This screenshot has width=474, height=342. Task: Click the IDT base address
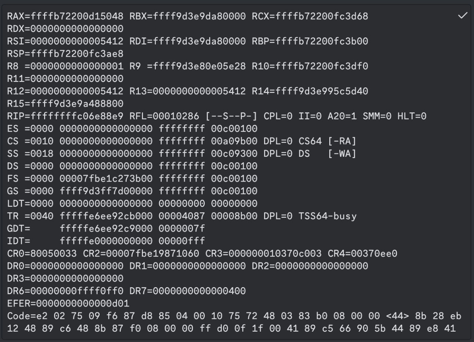point(106,241)
